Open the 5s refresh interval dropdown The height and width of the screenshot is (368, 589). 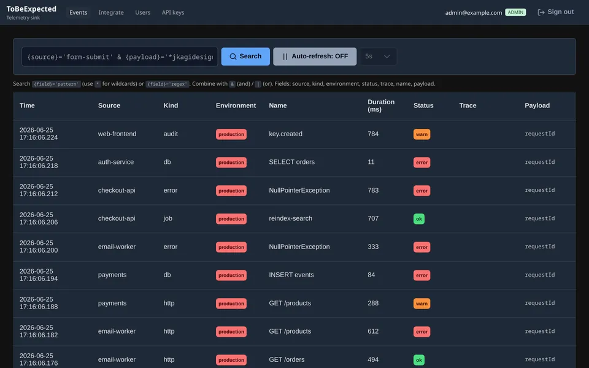378,56
